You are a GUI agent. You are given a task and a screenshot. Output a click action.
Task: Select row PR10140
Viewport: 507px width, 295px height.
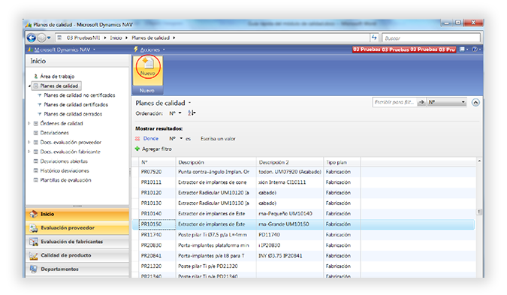pos(303,214)
